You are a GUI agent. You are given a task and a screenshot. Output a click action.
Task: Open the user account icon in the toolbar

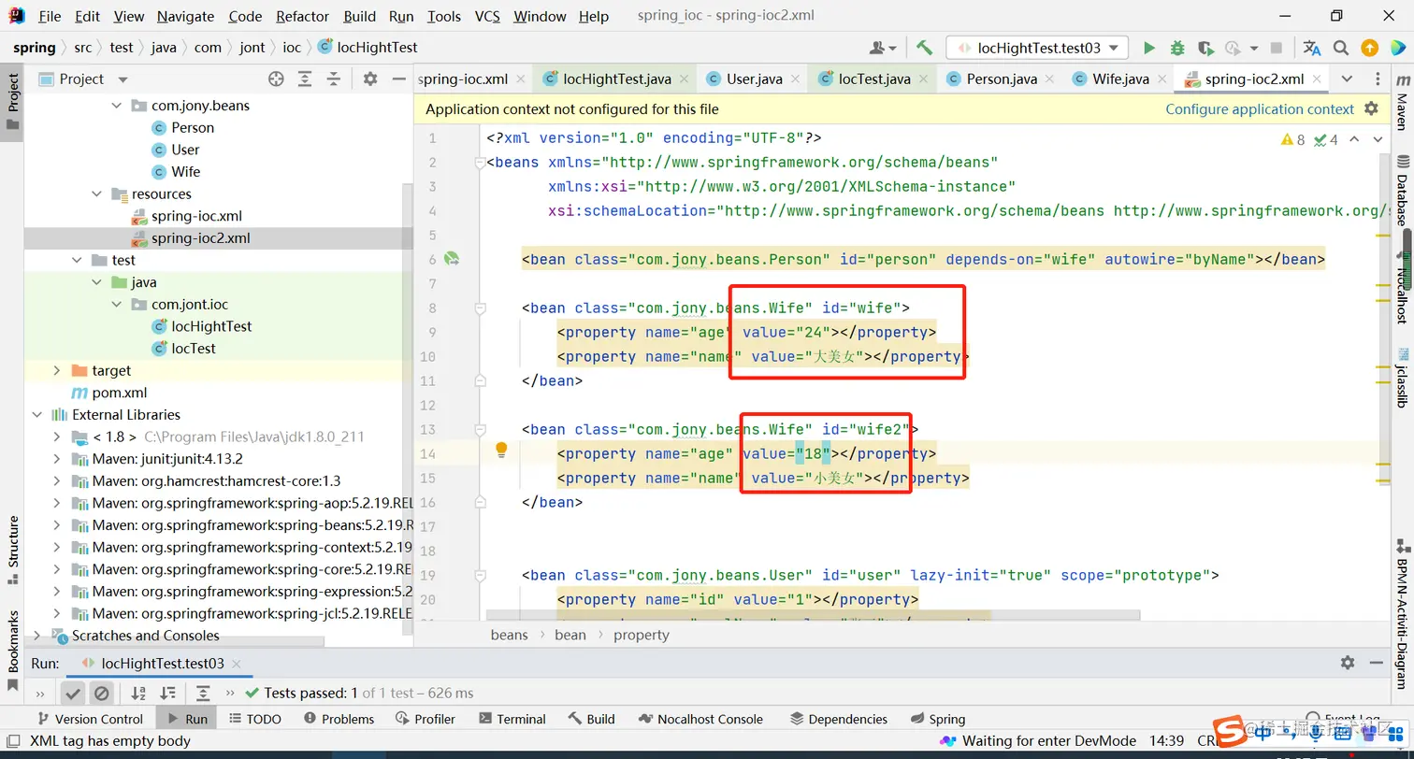(882, 48)
